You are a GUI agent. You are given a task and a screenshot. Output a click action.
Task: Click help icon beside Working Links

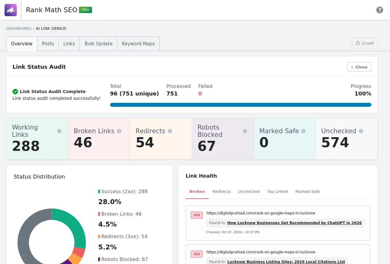tap(59, 131)
